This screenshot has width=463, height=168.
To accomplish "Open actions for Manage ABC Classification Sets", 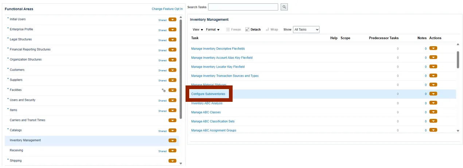I will (433, 121).
